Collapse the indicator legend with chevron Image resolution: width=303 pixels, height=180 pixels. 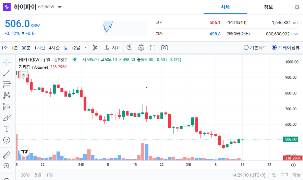[24, 75]
